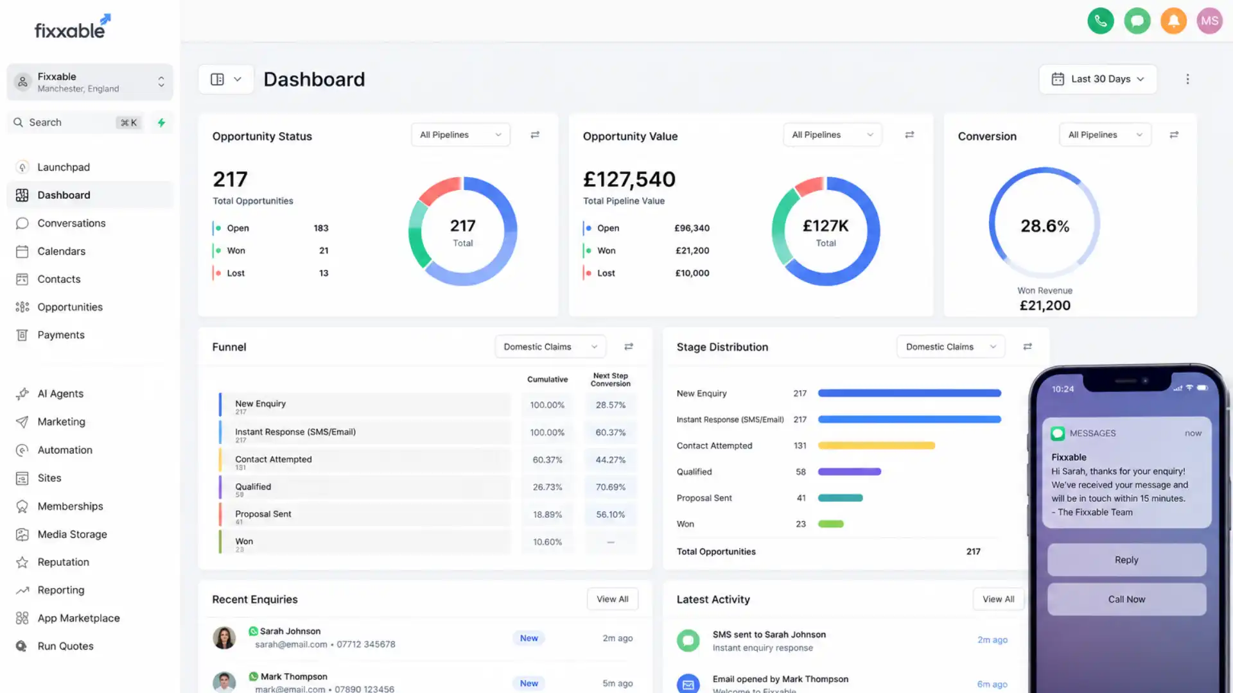Open AI Agents from the sidebar
The image size is (1233, 693).
pos(60,393)
